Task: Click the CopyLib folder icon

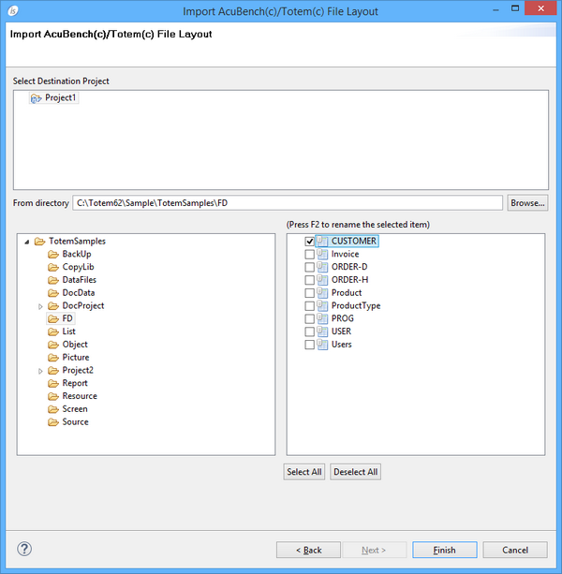Action: (53, 267)
